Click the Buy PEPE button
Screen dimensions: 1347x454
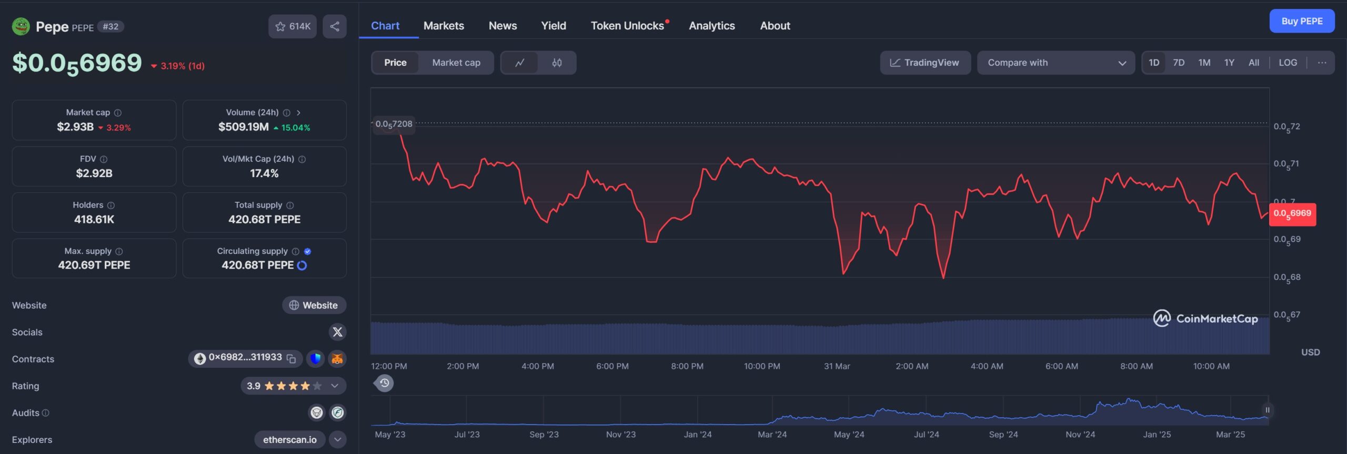(1302, 21)
